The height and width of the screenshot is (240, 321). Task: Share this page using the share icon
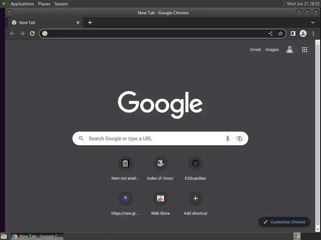pos(271,33)
